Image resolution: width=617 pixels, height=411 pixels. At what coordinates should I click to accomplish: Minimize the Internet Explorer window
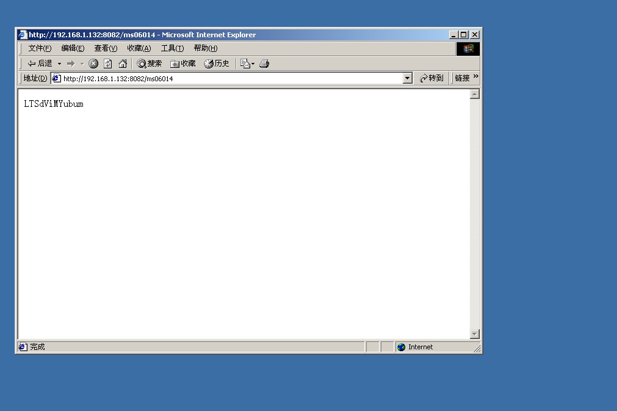453,35
